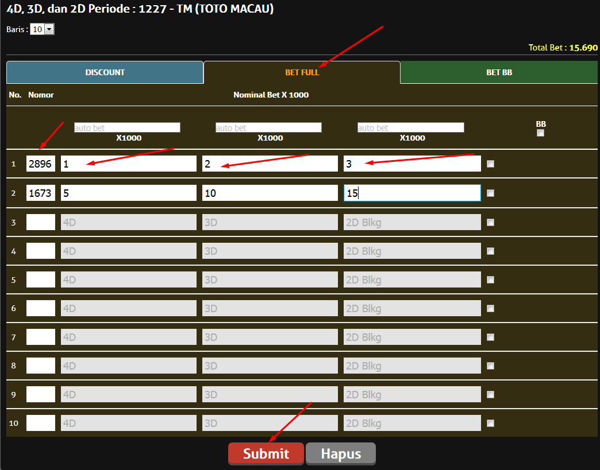
Task: Select the 2D Blkg field in row 8
Action: (412, 366)
